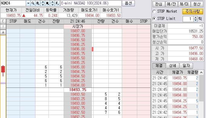Select the STOP Limit radio option

[154, 19]
